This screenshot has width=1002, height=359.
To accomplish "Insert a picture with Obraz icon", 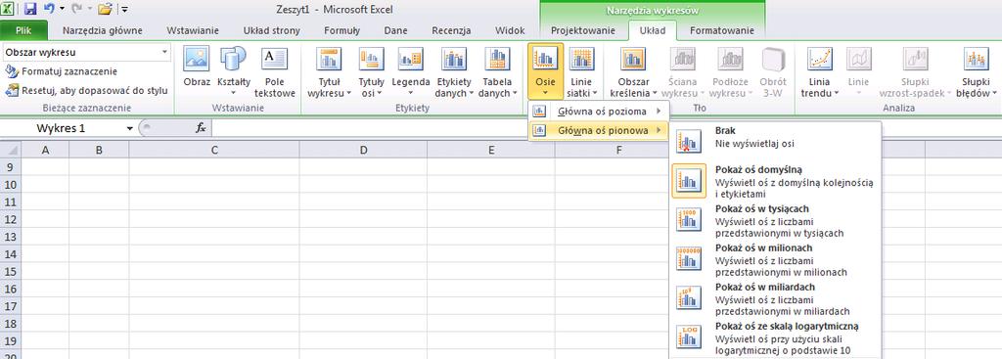I will [x=196, y=70].
